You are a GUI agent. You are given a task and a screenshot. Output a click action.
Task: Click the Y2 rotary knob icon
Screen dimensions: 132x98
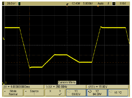coord(90,91)
